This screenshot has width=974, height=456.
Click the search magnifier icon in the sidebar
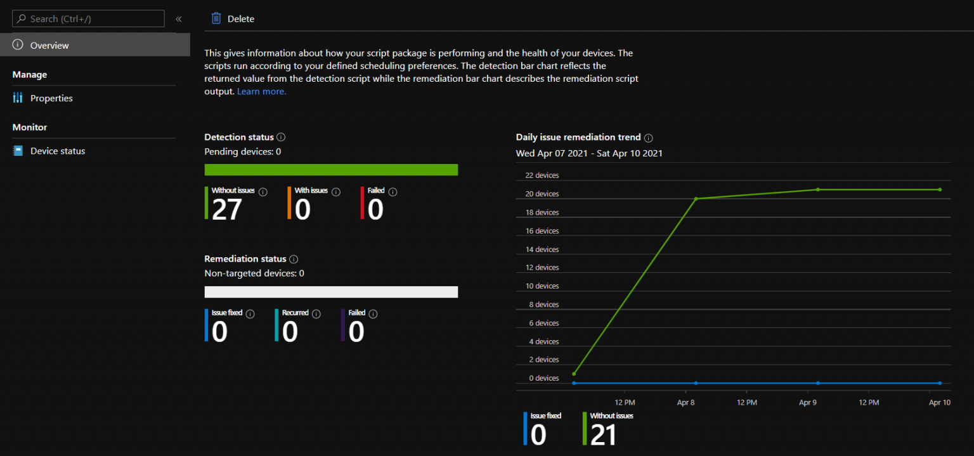click(x=21, y=18)
